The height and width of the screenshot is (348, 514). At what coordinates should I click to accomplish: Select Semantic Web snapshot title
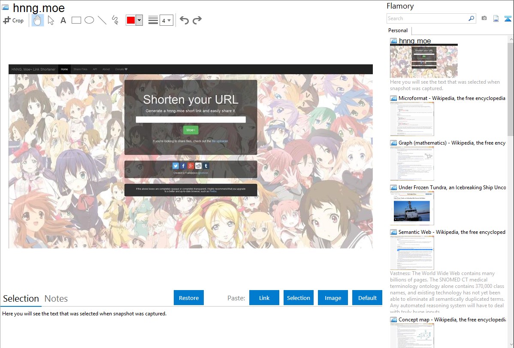[452, 232]
